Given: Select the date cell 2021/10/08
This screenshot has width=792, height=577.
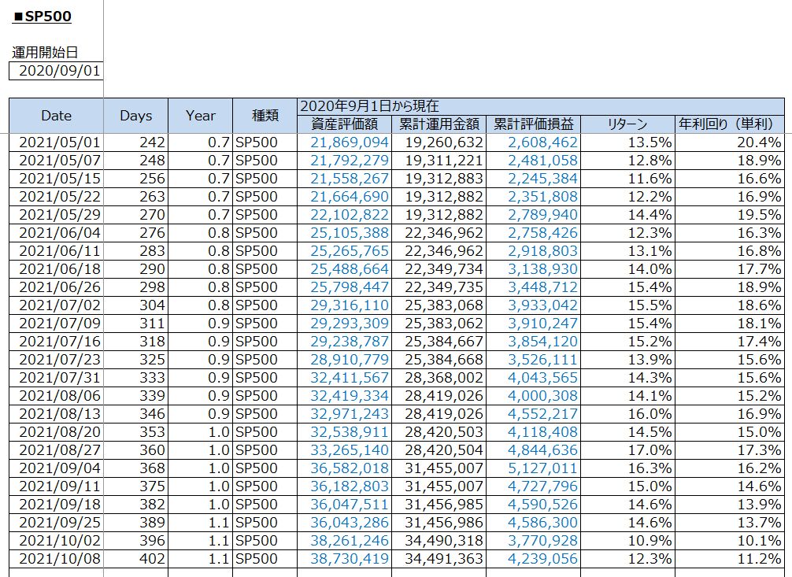Looking at the screenshot, I should pyautogui.click(x=56, y=559).
